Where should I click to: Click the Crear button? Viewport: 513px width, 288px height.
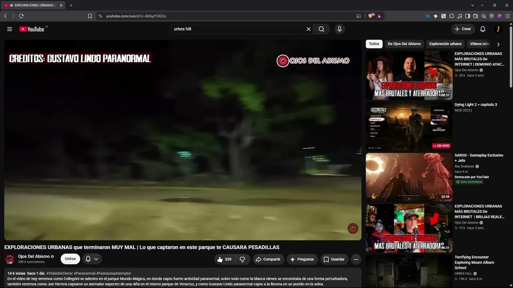pyautogui.click(x=463, y=29)
